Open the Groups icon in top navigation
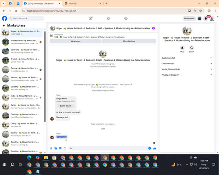Screen dimensions: 219x175 [126, 18]
